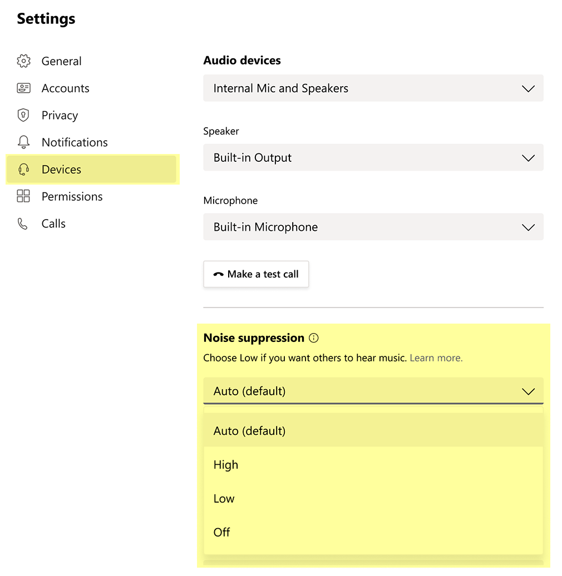Viewport: 562px width, 576px height.
Task: Click the Accounts ID card icon
Action: (x=23, y=88)
